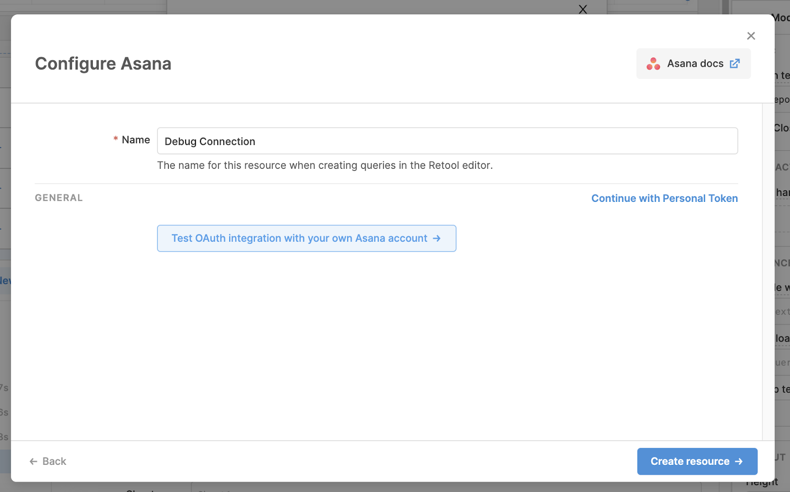Click the Configure Asana title

103,64
